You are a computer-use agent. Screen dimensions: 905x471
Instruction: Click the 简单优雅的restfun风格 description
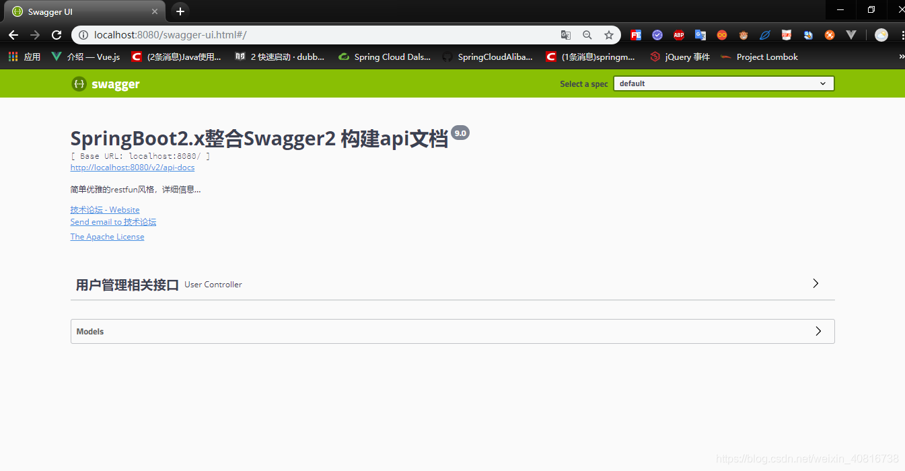136,190
